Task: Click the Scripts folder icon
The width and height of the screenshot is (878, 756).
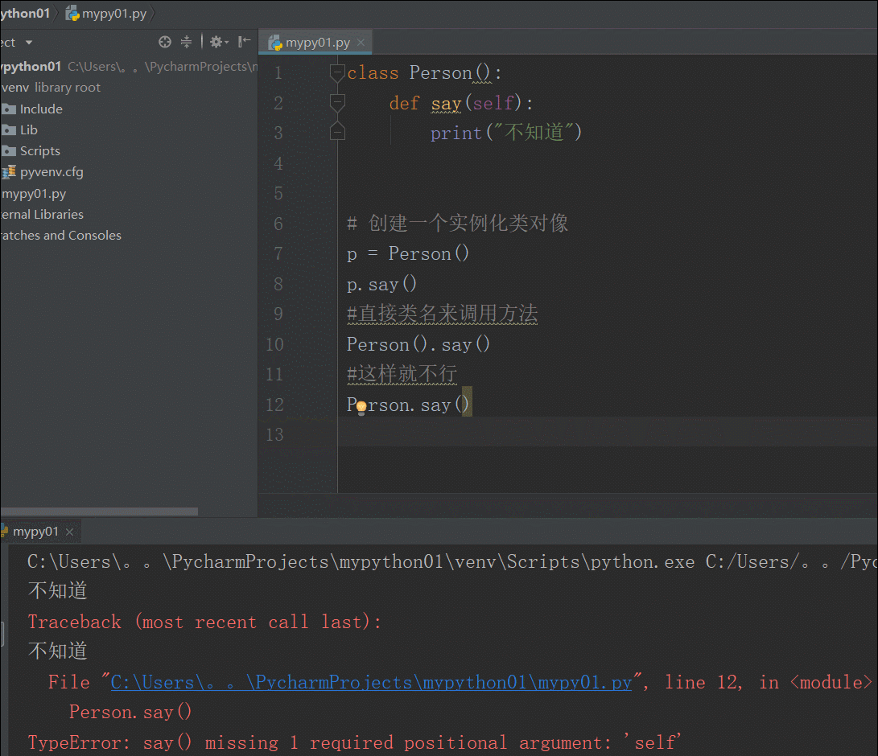Action: 9,151
